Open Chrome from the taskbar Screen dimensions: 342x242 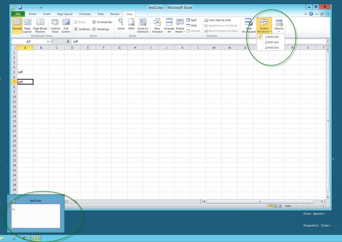[24, 239]
